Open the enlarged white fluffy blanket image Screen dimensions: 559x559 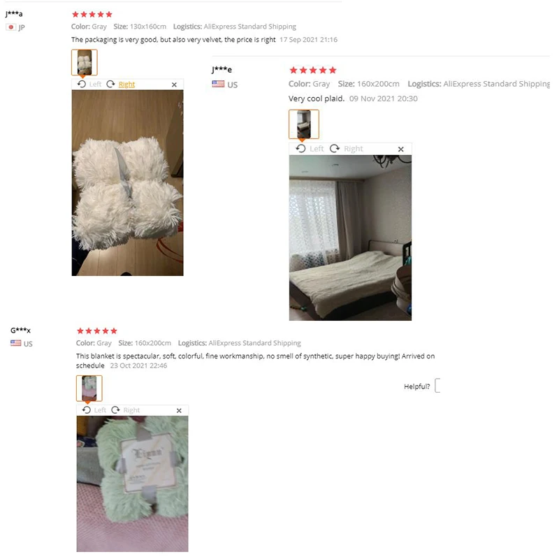(128, 183)
